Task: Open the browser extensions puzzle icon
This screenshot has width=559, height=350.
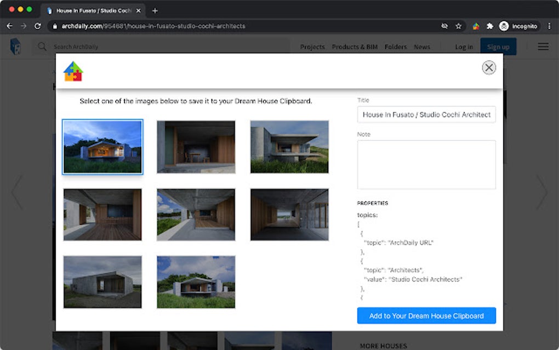Action: point(490,26)
